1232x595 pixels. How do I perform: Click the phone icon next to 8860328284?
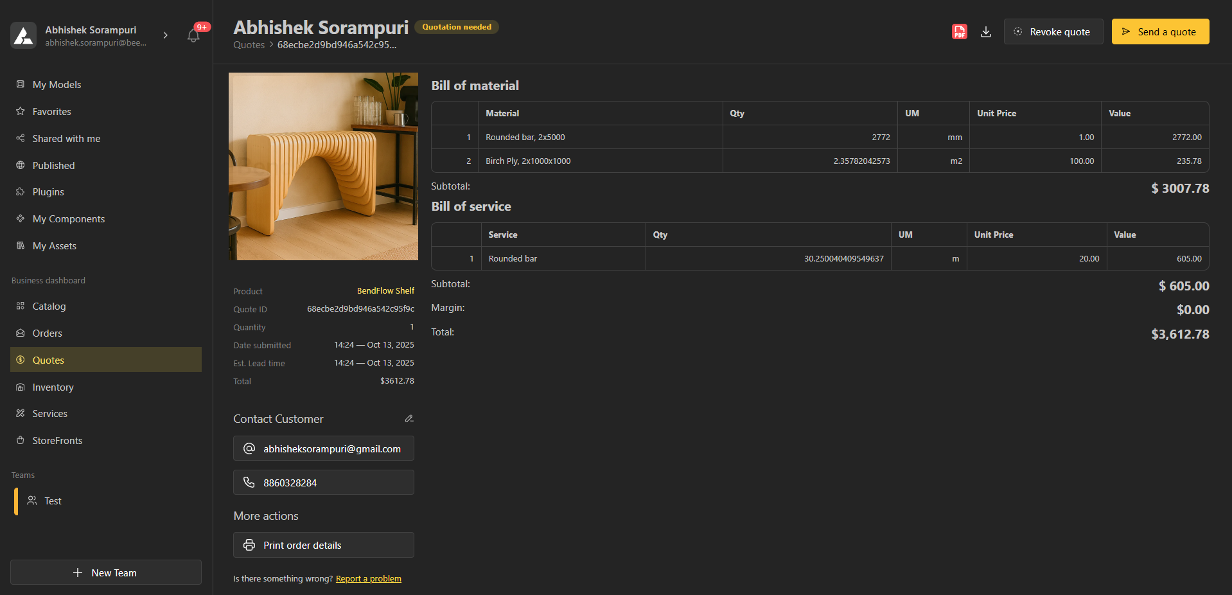coord(249,483)
